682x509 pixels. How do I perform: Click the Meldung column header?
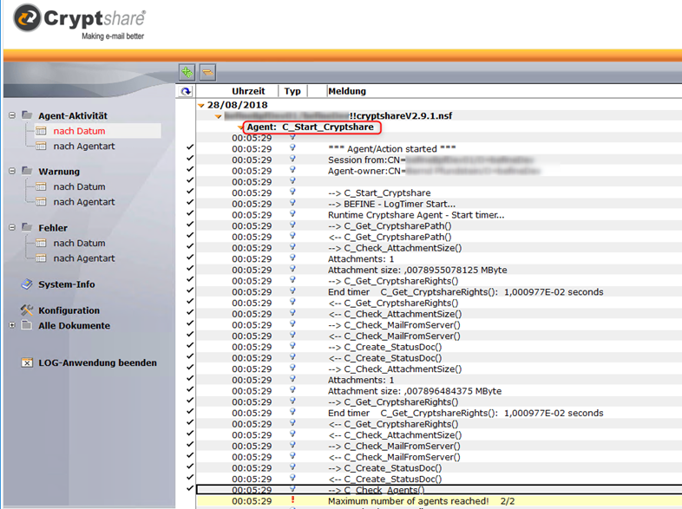pyautogui.click(x=347, y=91)
